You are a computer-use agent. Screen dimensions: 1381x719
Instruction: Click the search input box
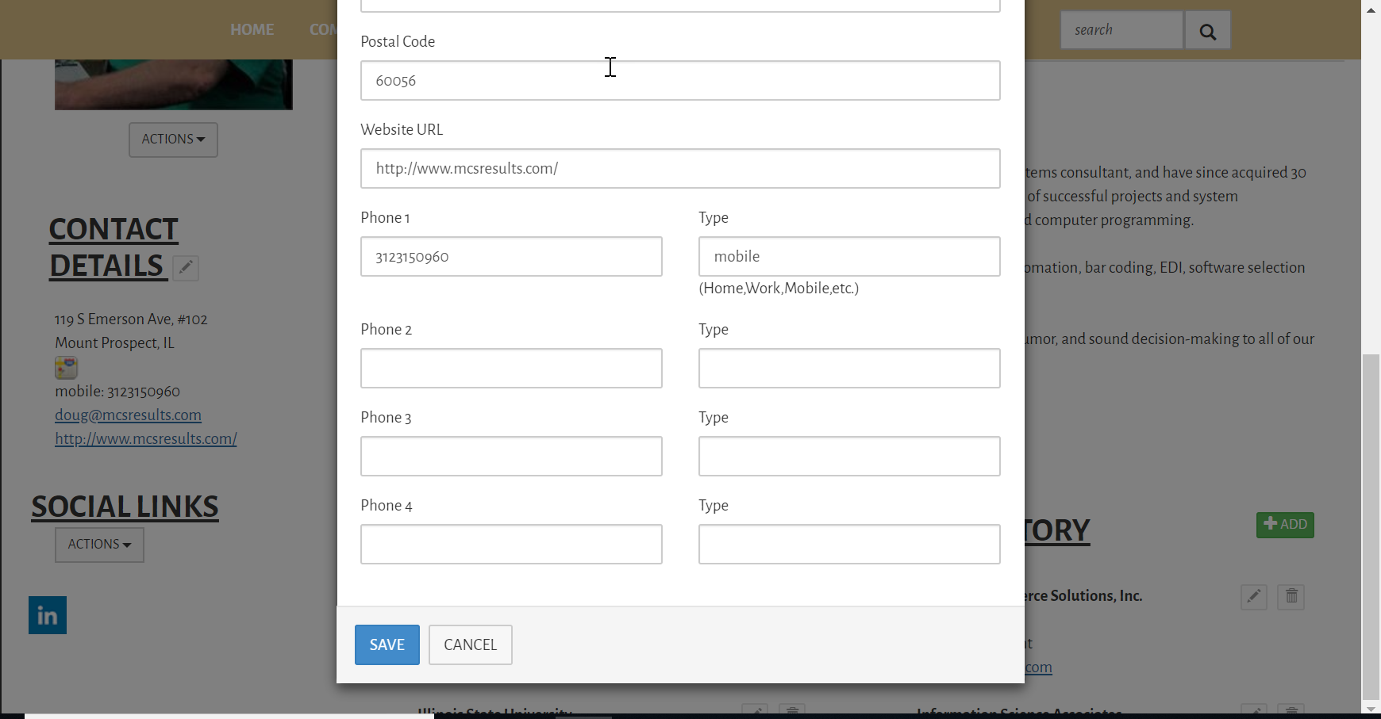[x=1122, y=31]
